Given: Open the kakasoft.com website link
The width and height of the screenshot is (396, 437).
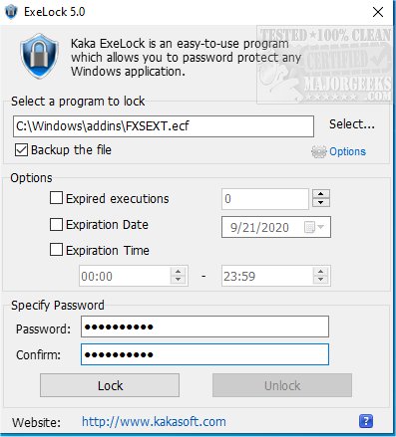Looking at the screenshot, I should point(154,422).
